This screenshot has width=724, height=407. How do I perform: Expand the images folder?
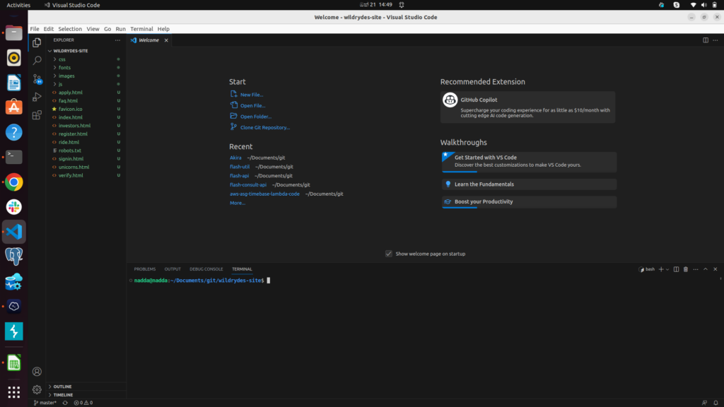point(66,76)
